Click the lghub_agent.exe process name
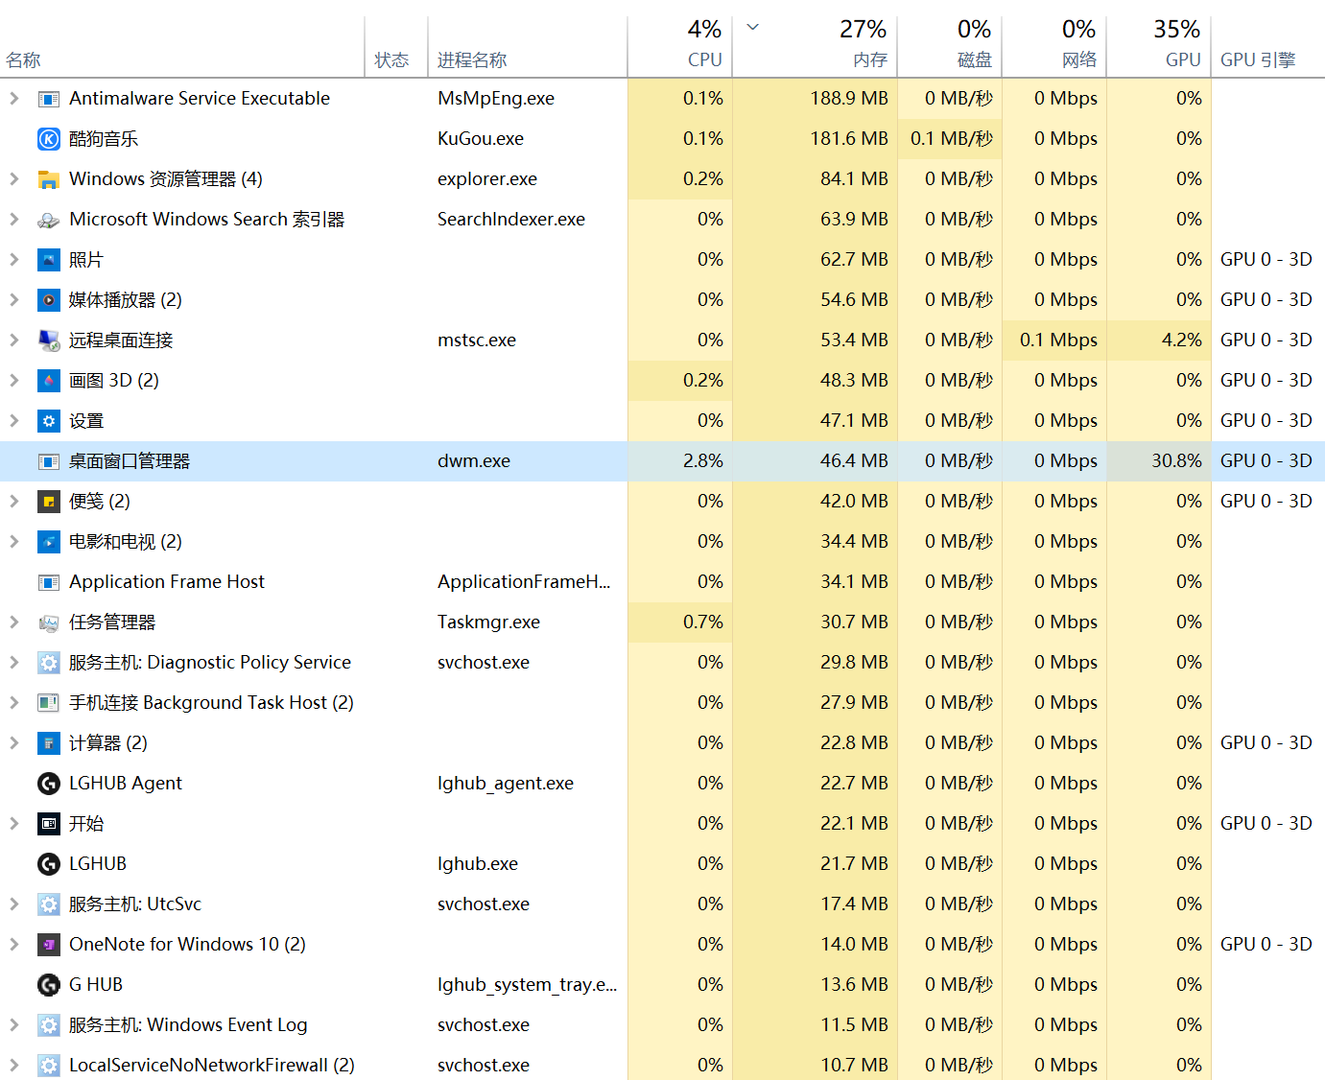 coord(506,784)
